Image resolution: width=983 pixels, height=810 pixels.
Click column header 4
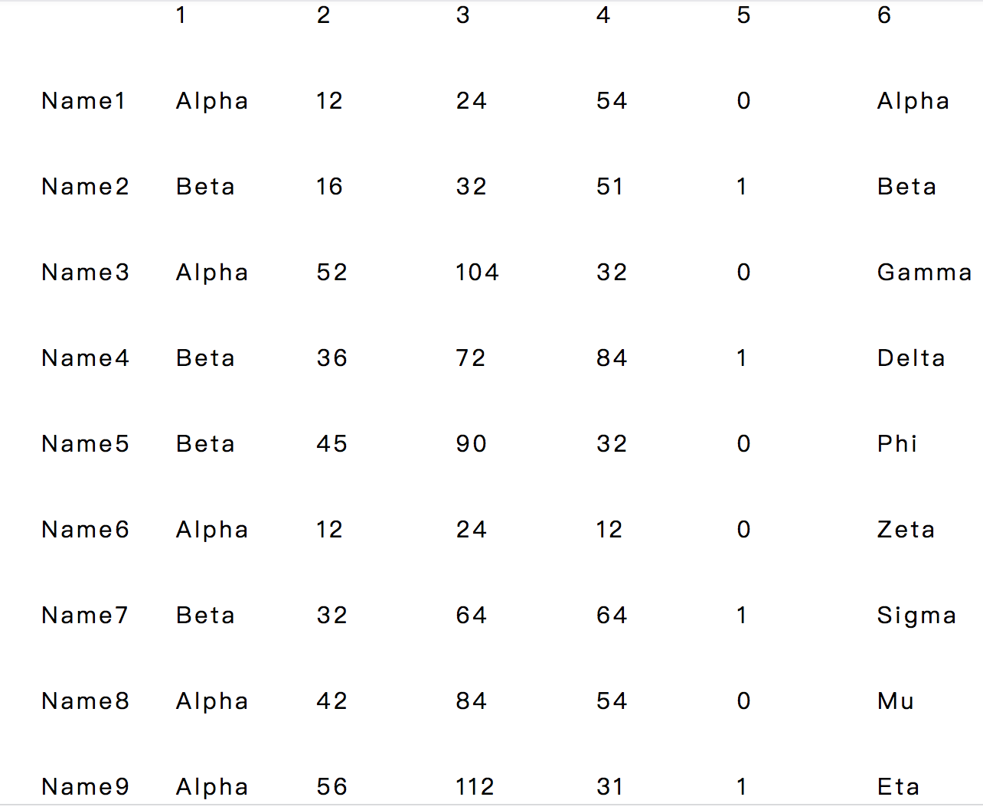[603, 15]
